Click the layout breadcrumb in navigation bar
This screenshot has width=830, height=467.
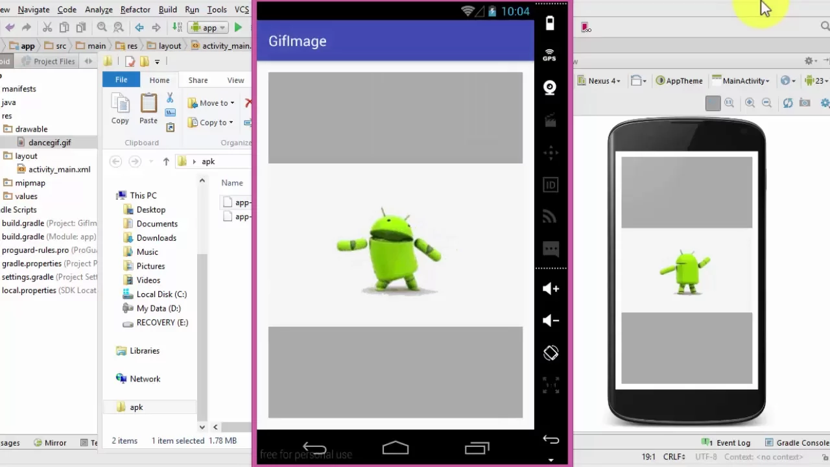coord(164,45)
